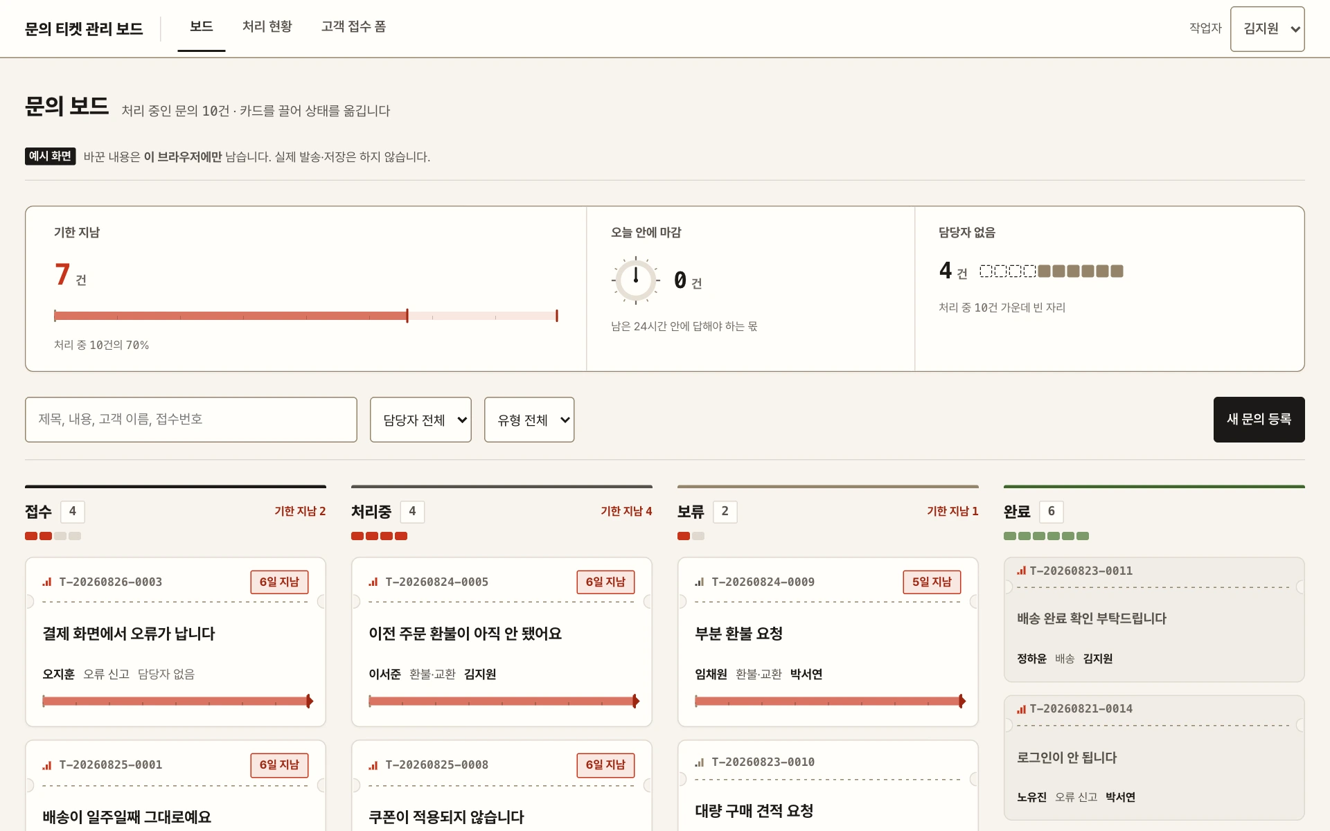
Task: Click 기한 지남 1 in 보류 column header
Action: click(952, 511)
